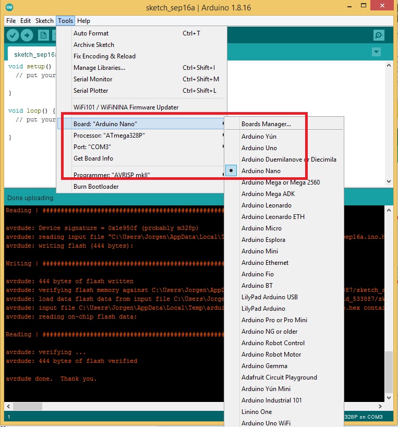Viewport: 398px width, 427px height.
Task: Expand the Processor "ATmega328P" submenu
Action: pyautogui.click(x=141, y=136)
